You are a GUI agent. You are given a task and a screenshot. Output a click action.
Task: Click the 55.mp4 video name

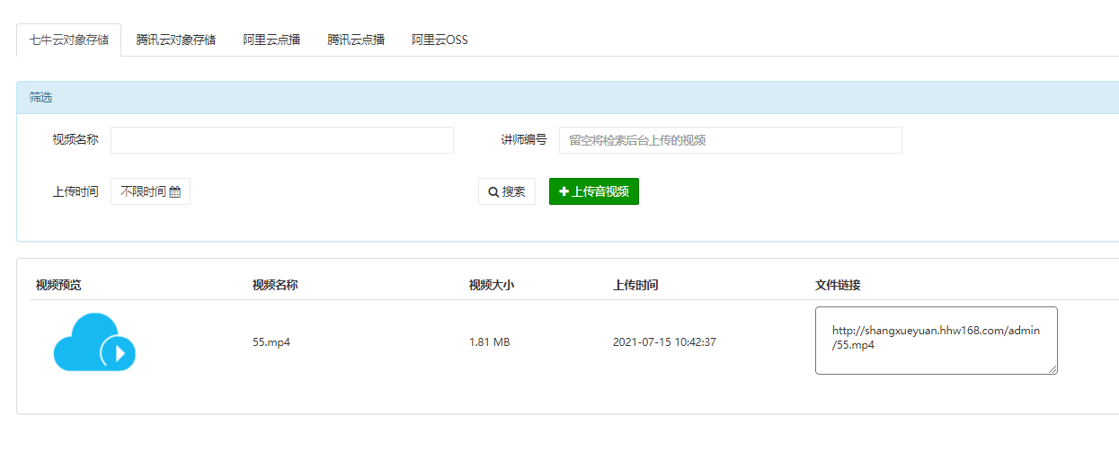click(271, 342)
